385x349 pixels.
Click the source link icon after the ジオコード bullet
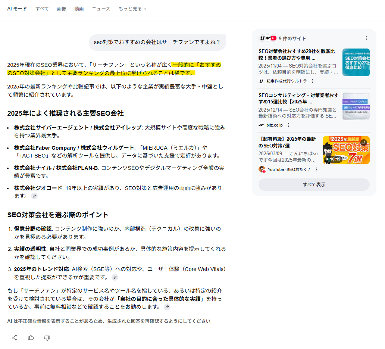pyautogui.click(x=34, y=196)
